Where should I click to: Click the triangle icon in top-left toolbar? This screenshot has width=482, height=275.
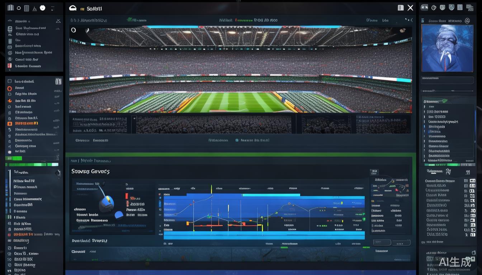(34, 8)
